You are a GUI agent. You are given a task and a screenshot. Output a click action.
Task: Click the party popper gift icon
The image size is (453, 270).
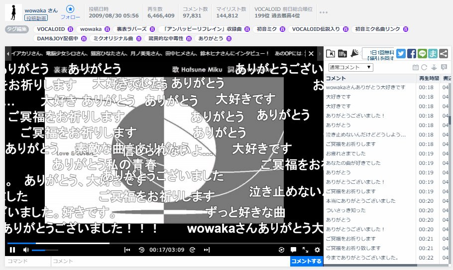pyautogui.click(x=354, y=53)
